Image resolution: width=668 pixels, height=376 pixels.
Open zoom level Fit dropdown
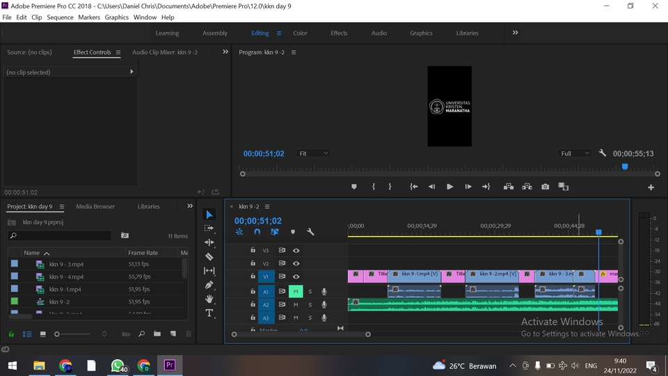313,153
